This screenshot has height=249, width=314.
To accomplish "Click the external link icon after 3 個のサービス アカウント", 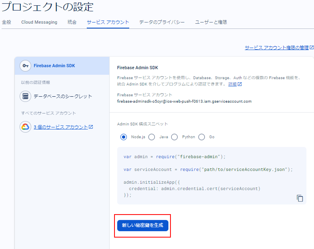I will (x=91, y=127).
